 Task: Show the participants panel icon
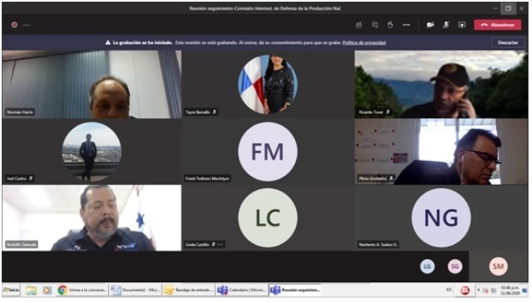358,25
